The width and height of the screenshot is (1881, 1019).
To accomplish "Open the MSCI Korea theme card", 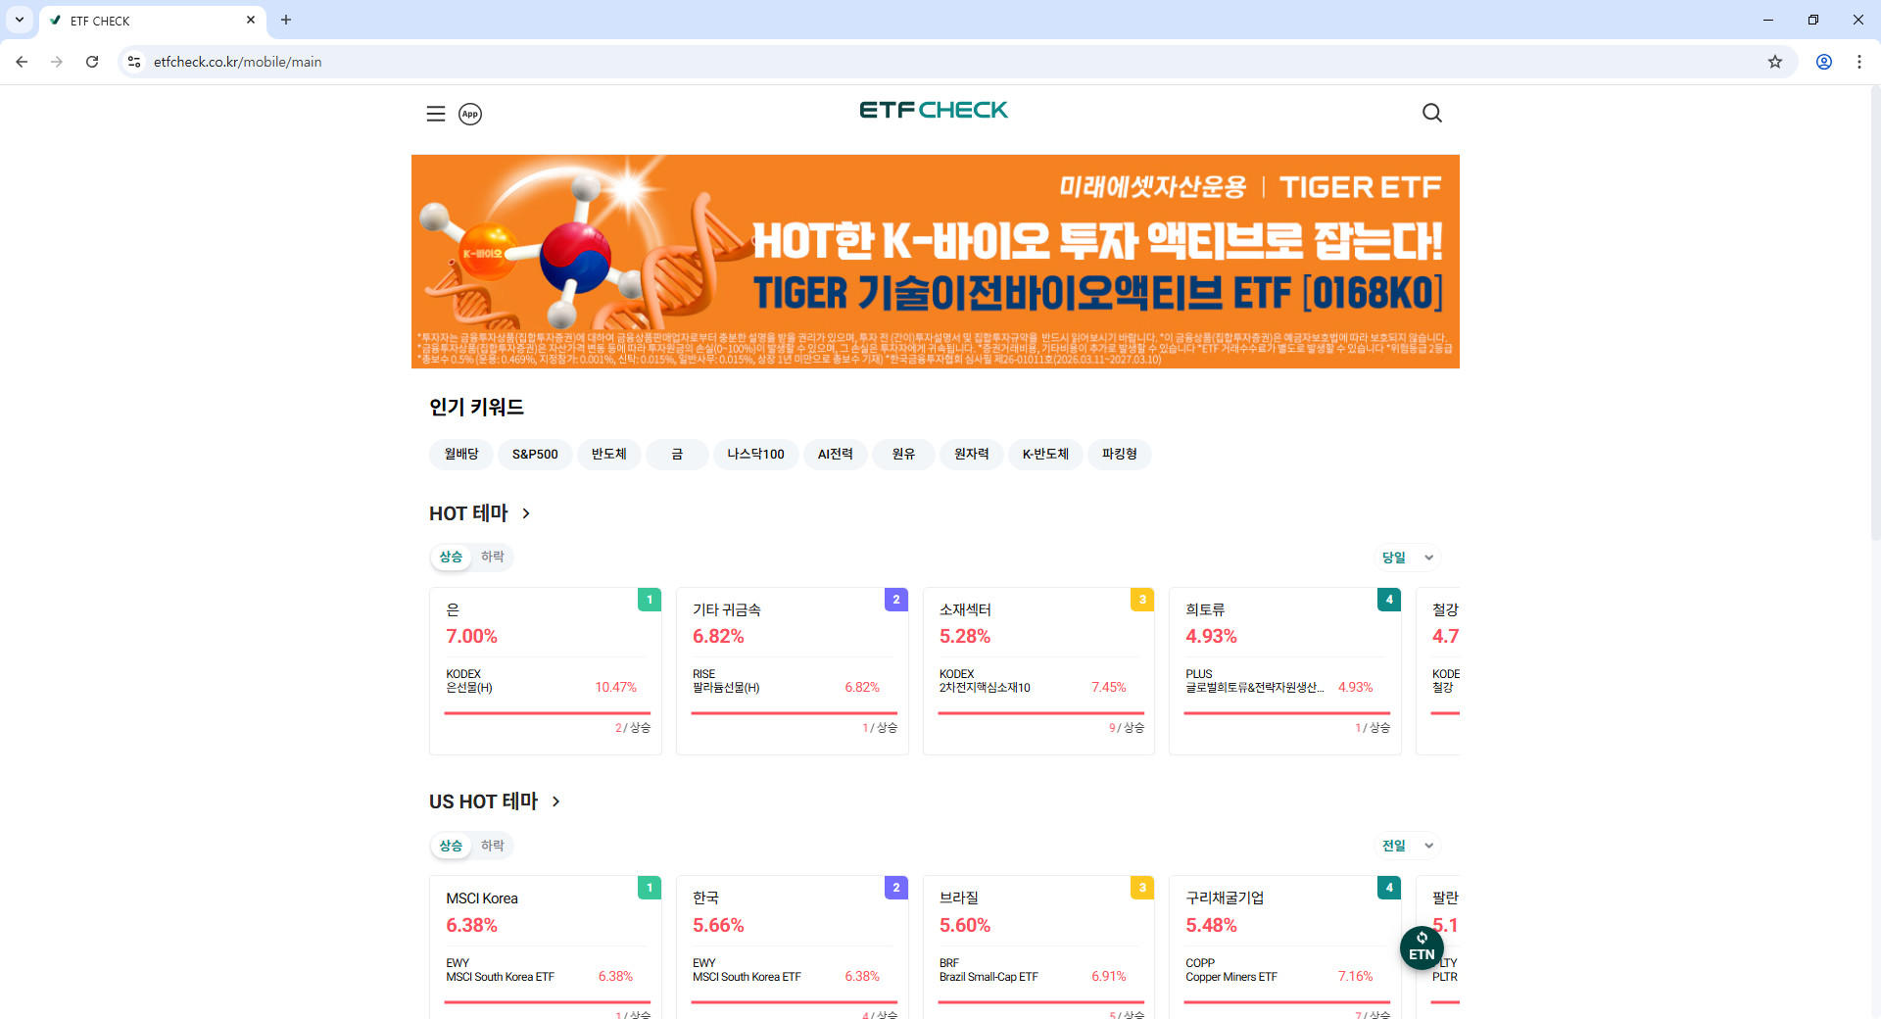I will (x=546, y=947).
